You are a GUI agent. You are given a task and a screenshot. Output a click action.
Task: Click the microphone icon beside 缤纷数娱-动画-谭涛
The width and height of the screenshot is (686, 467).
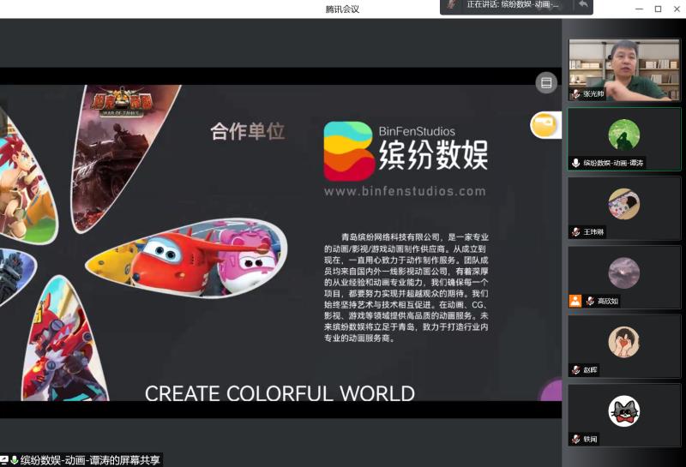pos(576,163)
